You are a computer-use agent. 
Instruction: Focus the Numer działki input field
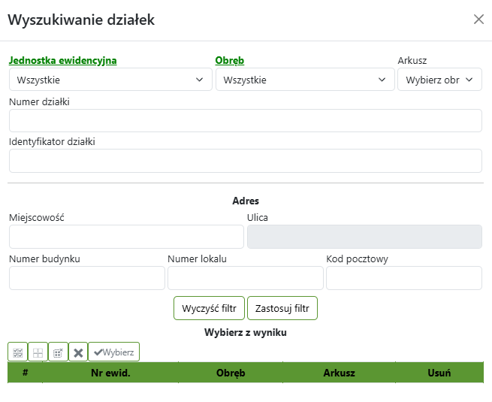click(x=245, y=120)
